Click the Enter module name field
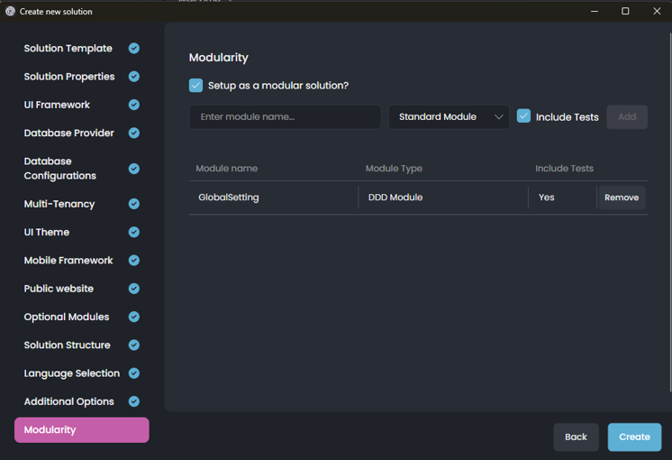The height and width of the screenshot is (460, 672). [285, 117]
